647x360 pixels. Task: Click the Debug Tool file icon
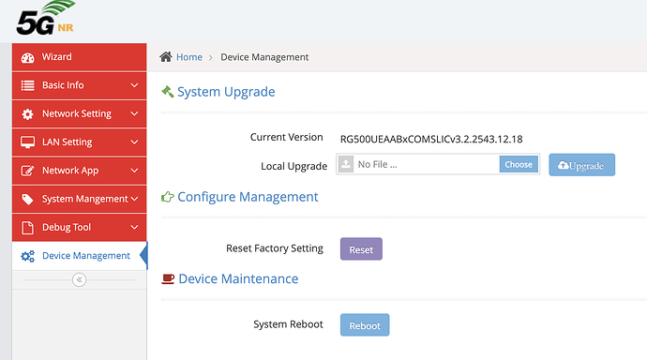(27, 227)
